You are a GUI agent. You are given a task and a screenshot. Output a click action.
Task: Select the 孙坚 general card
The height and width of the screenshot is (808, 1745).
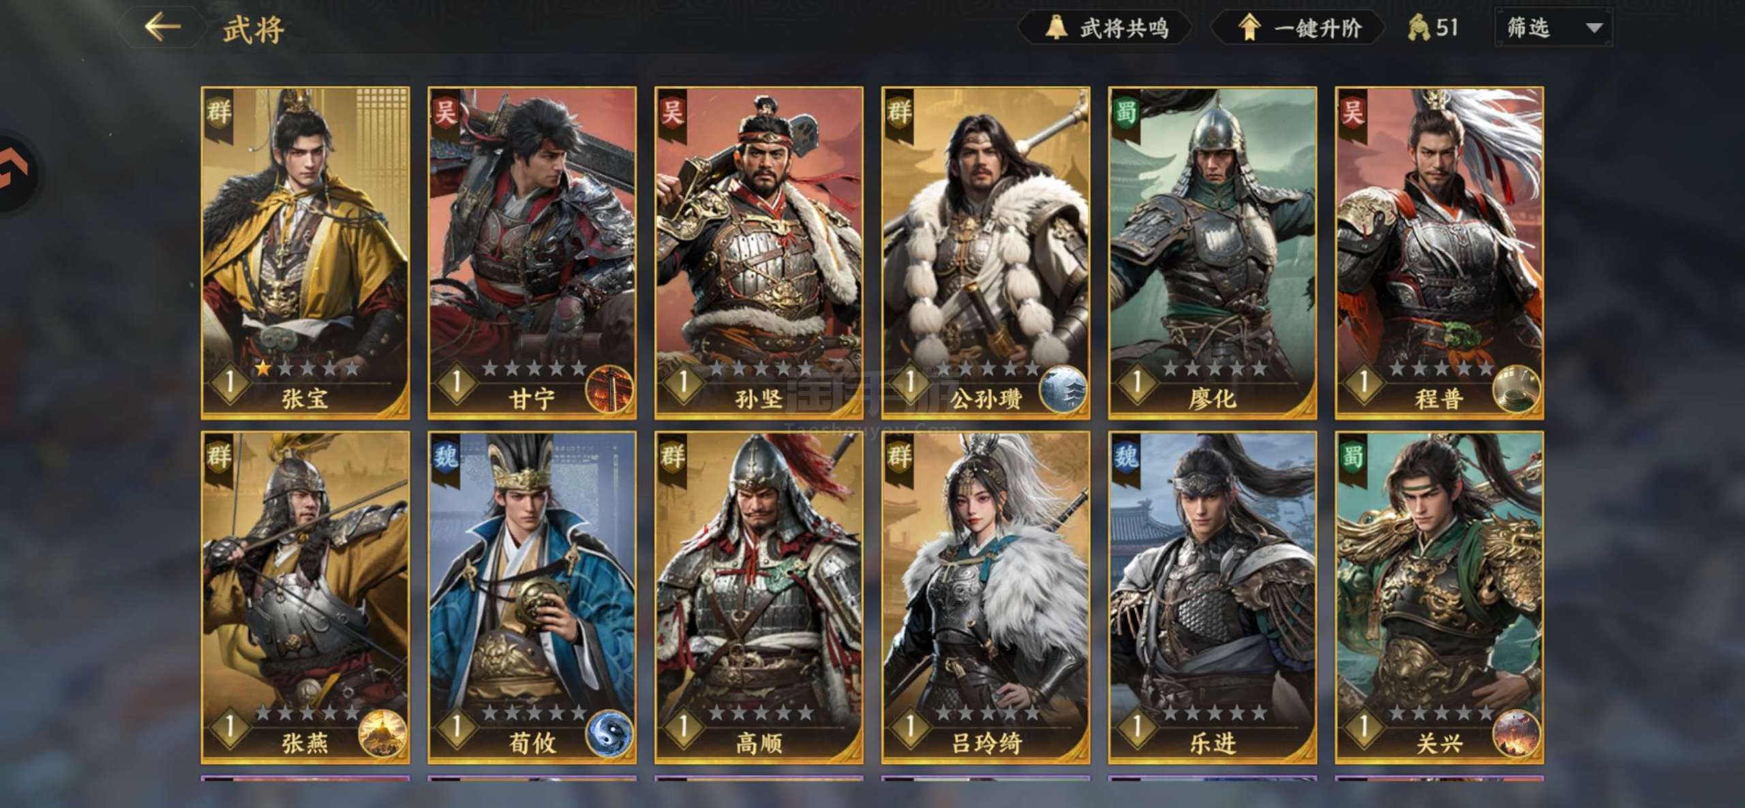tap(759, 253)
